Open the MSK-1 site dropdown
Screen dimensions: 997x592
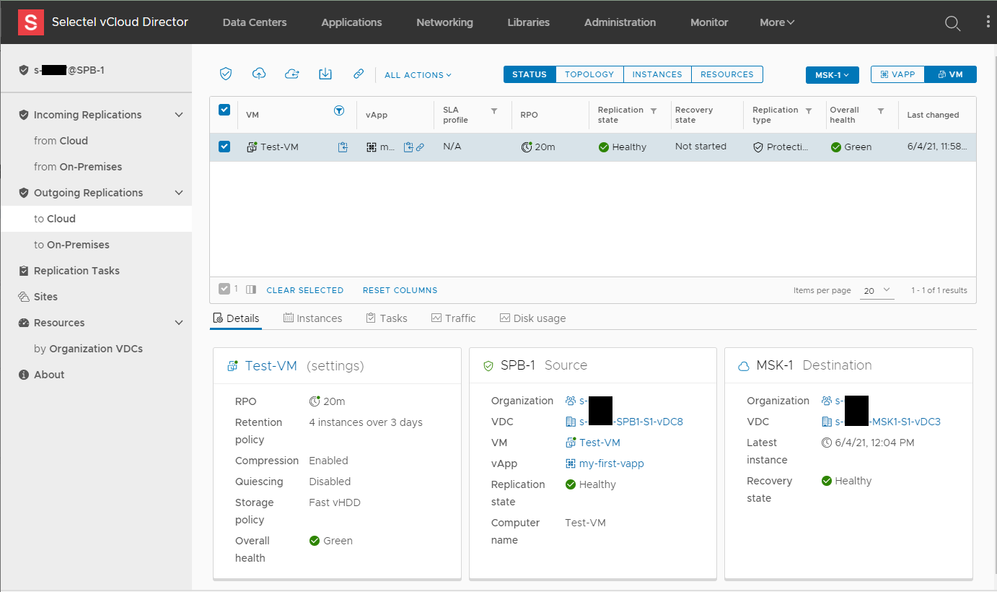click(833, 74)
